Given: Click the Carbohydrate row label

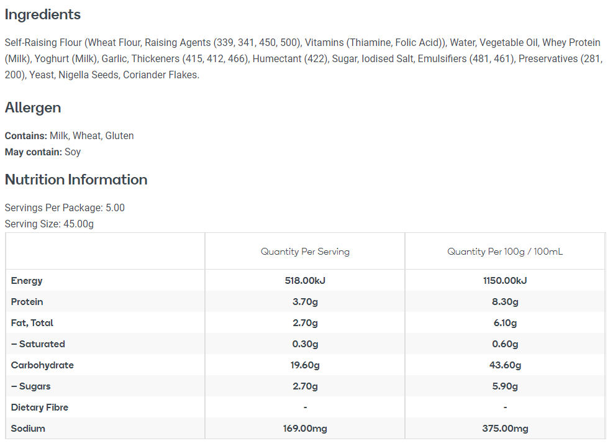Looking at the screenshot, I should 42,365.
